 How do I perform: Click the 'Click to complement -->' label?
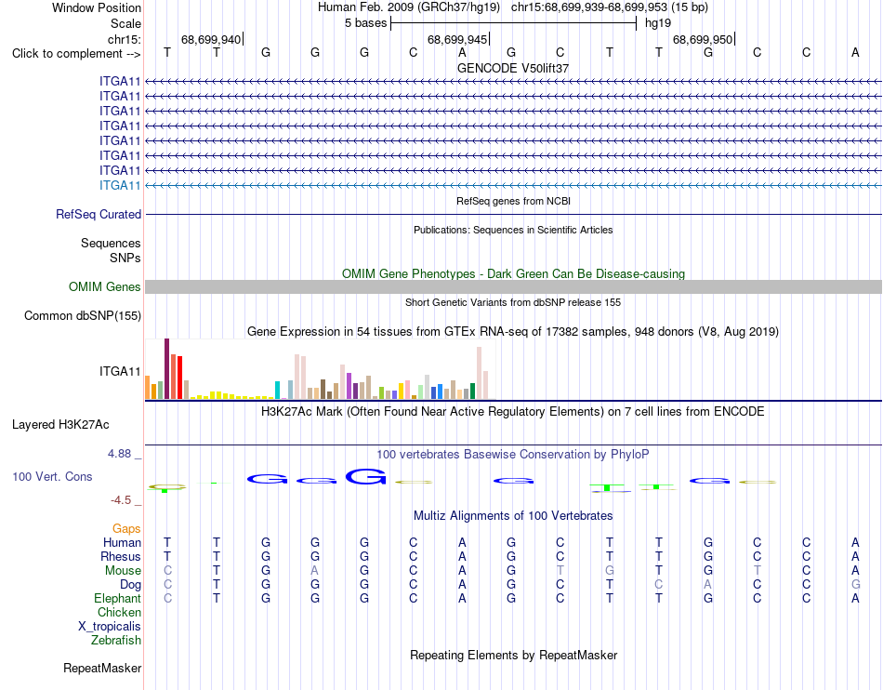click(x=76, y=54)
